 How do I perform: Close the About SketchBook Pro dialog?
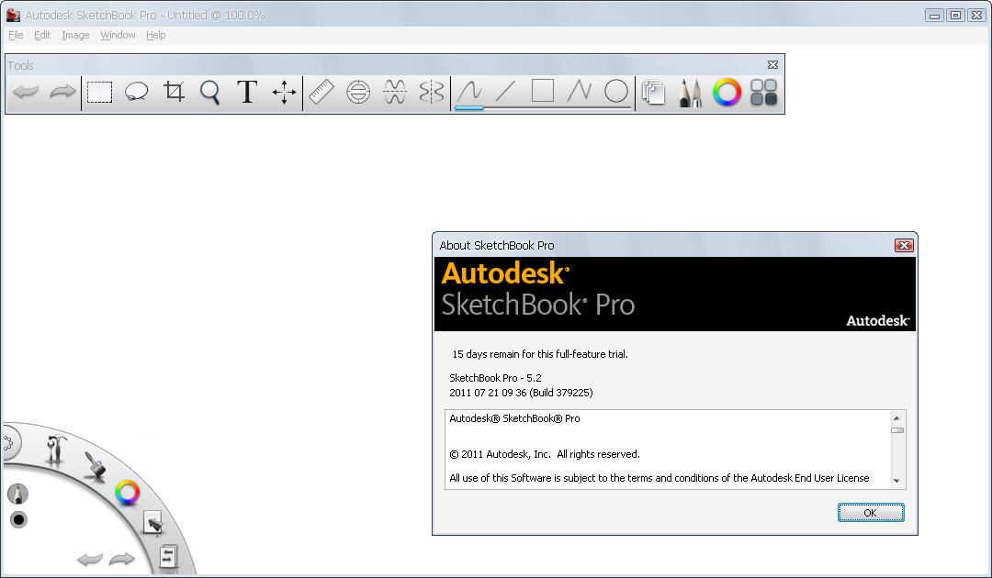[x=904, y=245]
